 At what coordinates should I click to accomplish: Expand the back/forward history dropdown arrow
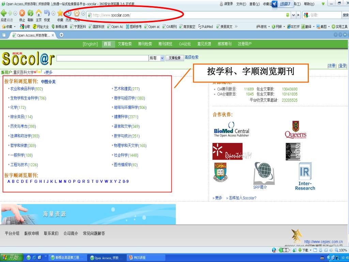15,13
